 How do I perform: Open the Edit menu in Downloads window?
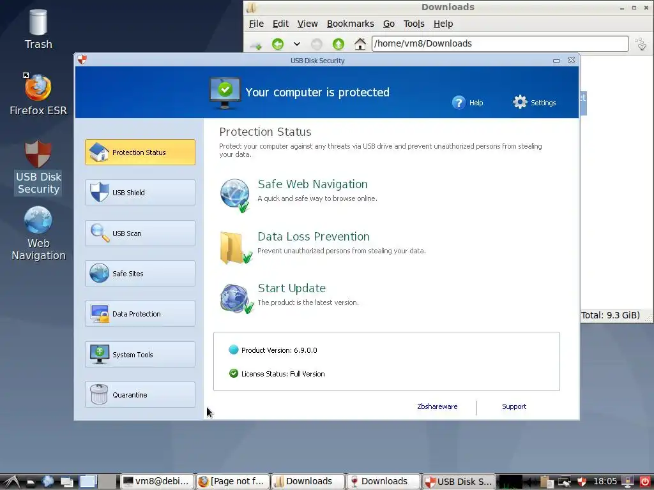280,24
